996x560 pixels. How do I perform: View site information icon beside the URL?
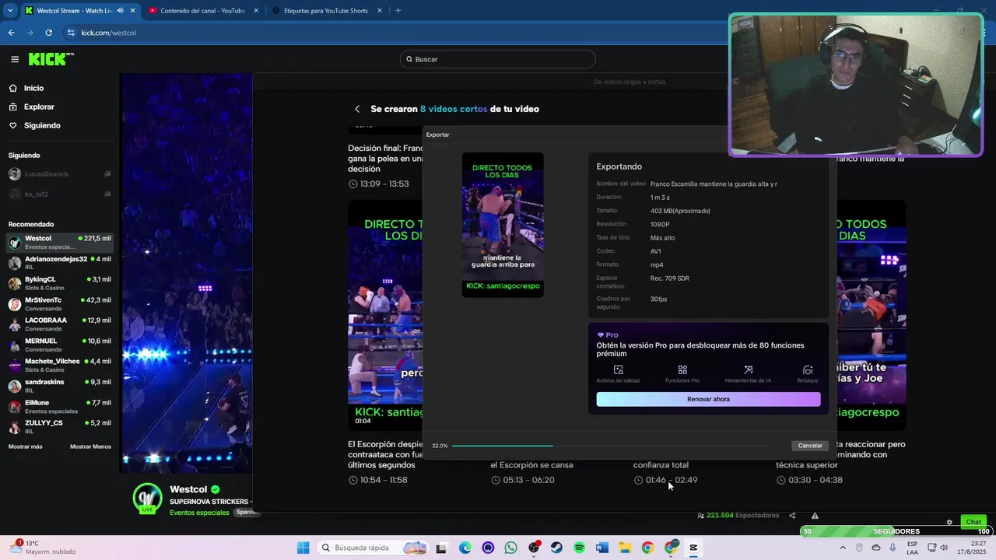pos(71,33)
